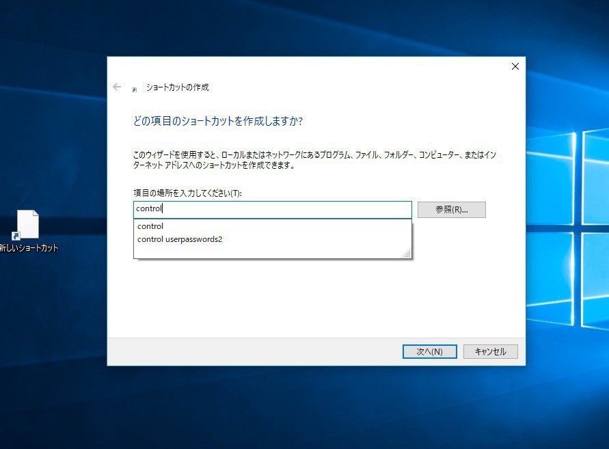Click the location input field containing control
The width and height of the screenshot is (609, 449).
pyautogui.click(x=272, y=209)
